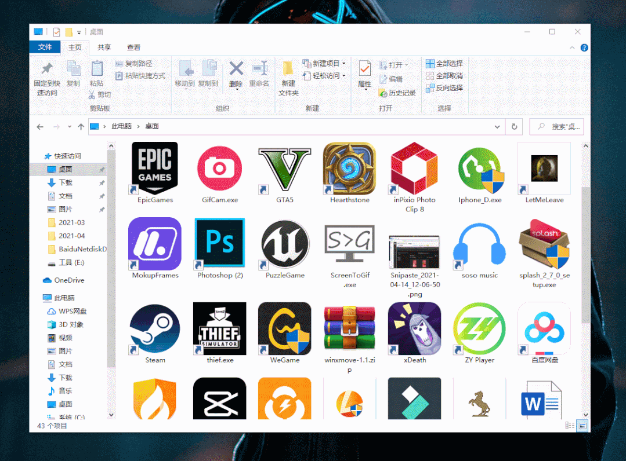626x461 pixels.
Task: Click 固定到快速访问 pin button
Action: click(47, 79)
